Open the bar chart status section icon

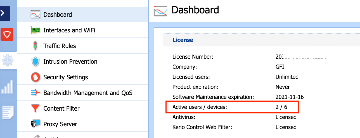click(x=7, y=87)
